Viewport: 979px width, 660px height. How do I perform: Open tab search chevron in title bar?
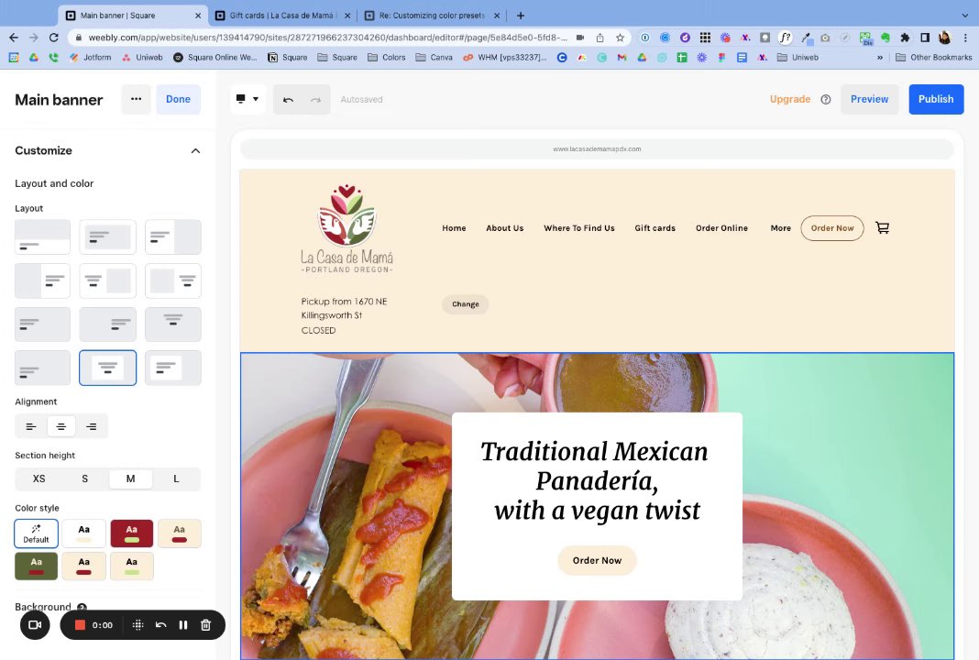[965, 16]
